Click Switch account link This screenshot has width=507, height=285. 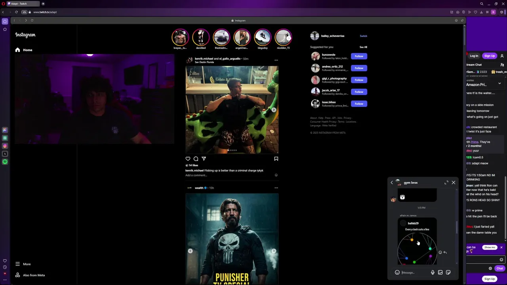pos(363,36)
